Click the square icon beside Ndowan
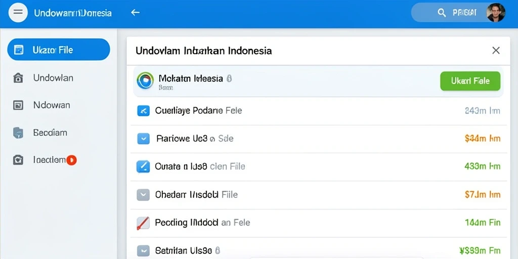The width and height of the screenshot is (518, 259). click(x=18, y=105)
